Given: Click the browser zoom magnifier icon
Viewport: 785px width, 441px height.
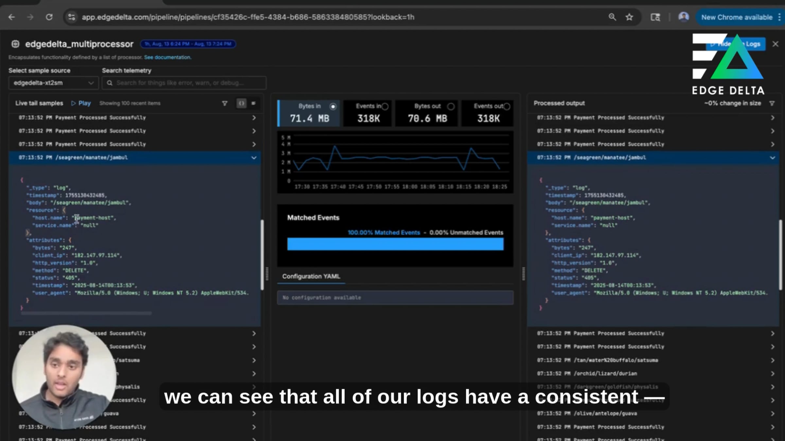Looking at the screenshot, I should pyautogui.click(x=612, y=17).
